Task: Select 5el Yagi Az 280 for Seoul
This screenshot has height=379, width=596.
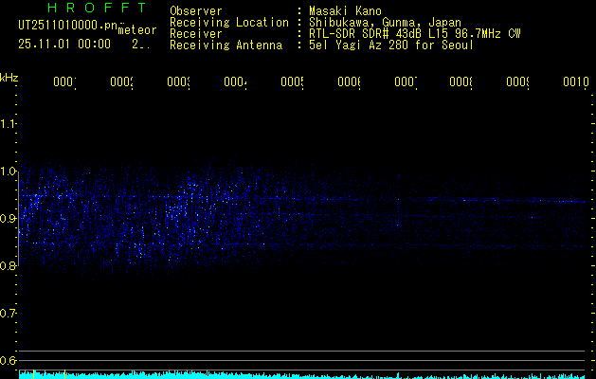Action: click(x=391, y=45)
